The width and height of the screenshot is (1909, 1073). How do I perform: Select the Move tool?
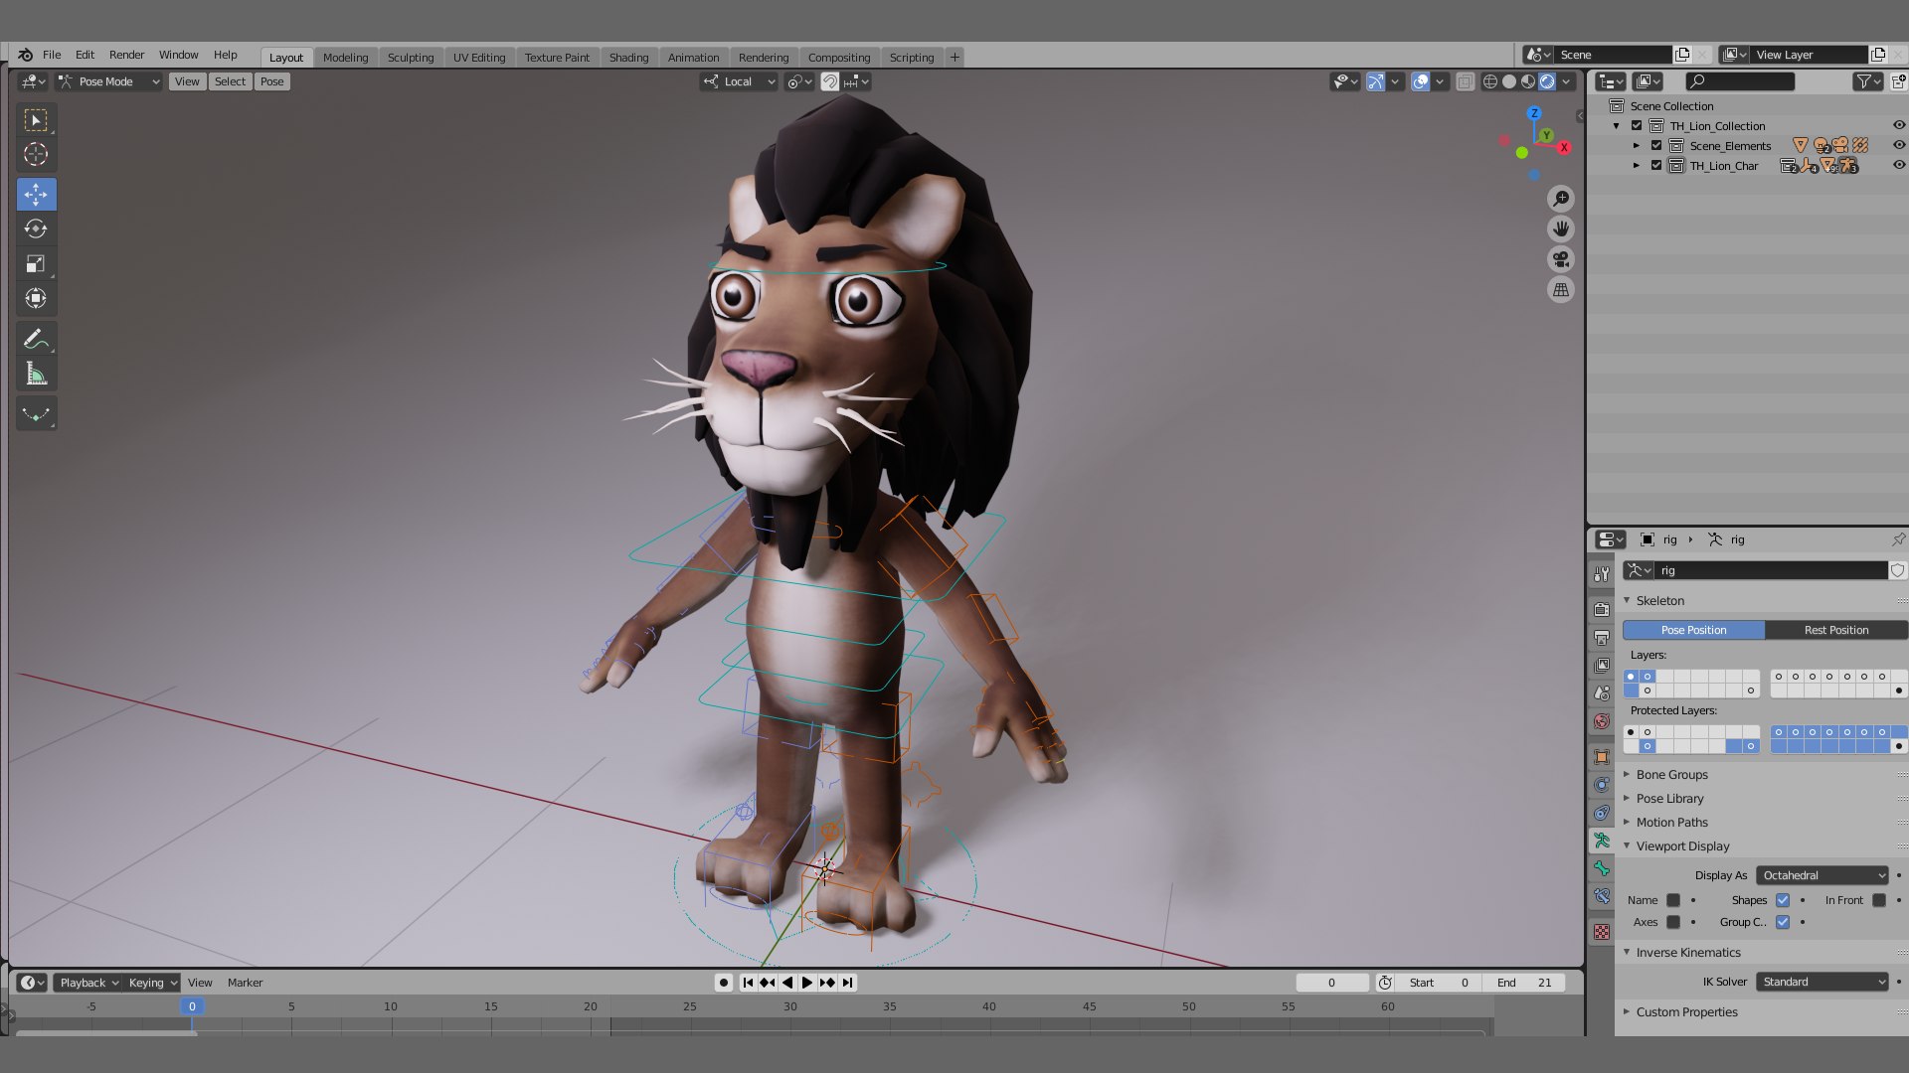tap(36, 194)
